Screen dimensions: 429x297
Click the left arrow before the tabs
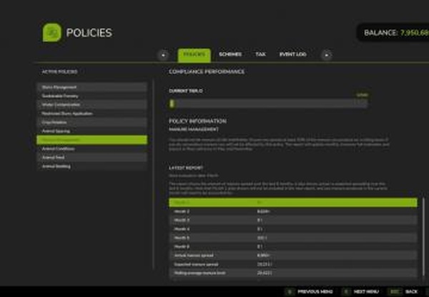(x=163, y=55)
